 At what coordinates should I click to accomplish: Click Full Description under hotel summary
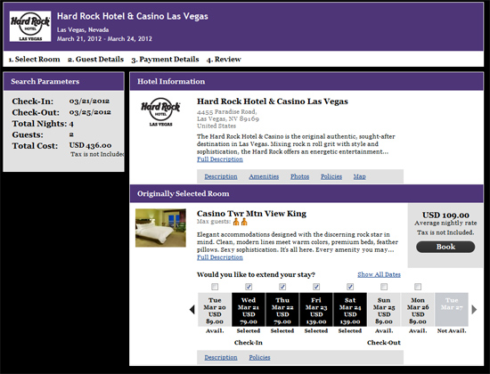[x=220, y=159]
